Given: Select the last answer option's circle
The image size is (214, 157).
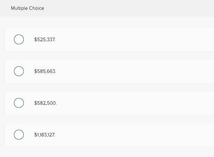Looking at the screenshot, I should click(19, 135).
